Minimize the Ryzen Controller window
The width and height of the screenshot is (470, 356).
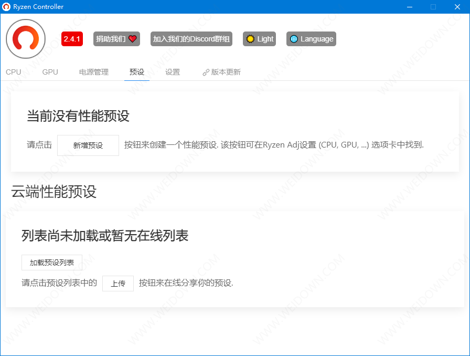[x=410, y=7]
